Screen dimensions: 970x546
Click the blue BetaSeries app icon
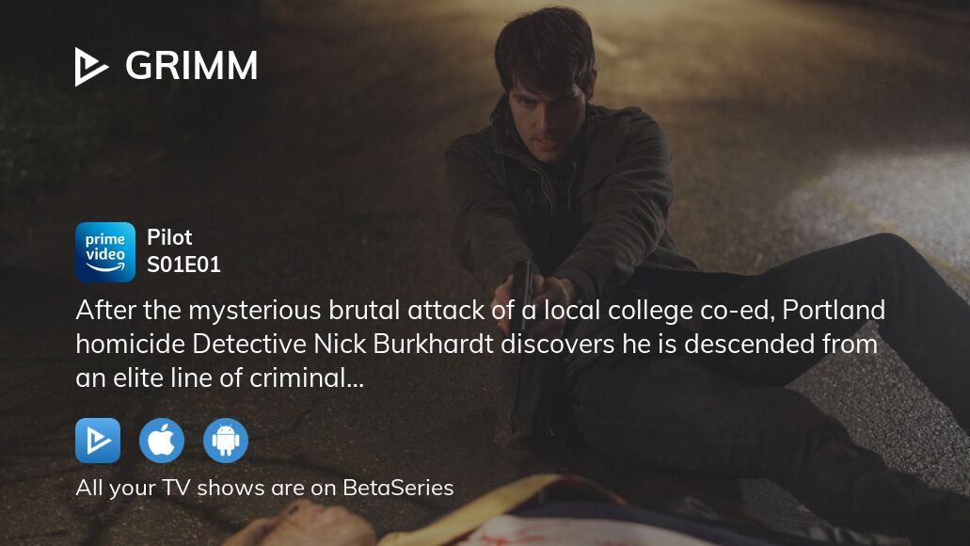point(98,441)
